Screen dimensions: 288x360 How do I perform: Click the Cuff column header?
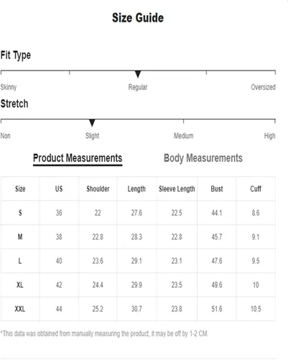tap(256, 189)
